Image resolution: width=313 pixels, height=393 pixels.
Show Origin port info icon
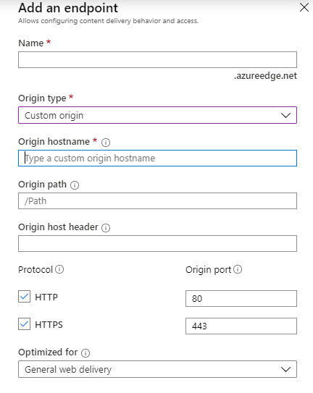(x=238, y=269)
